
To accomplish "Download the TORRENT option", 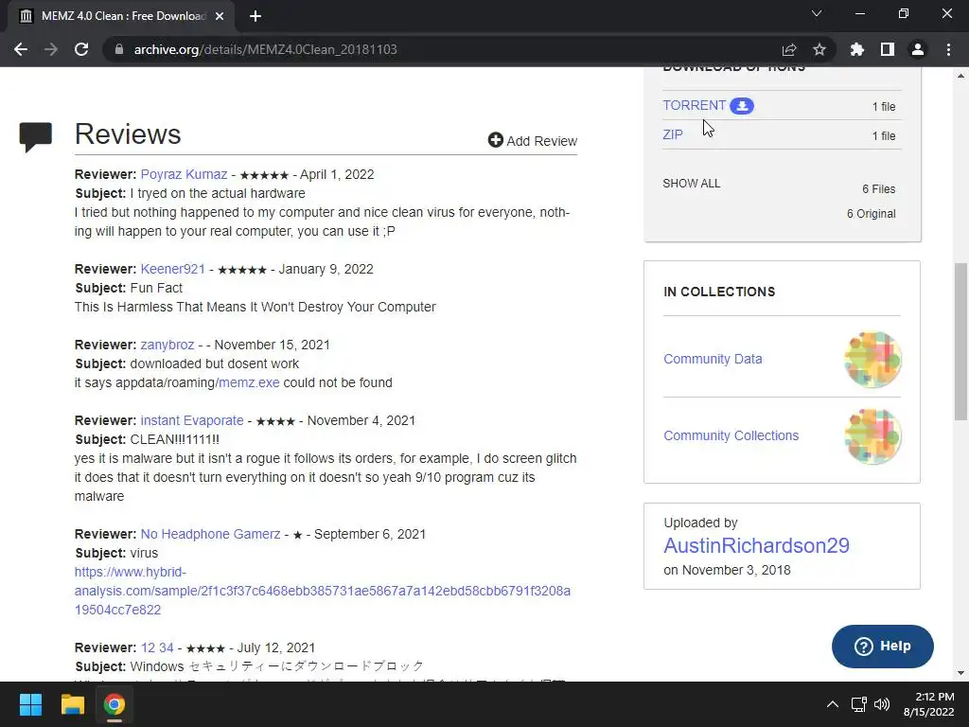I will pos(694,105).
